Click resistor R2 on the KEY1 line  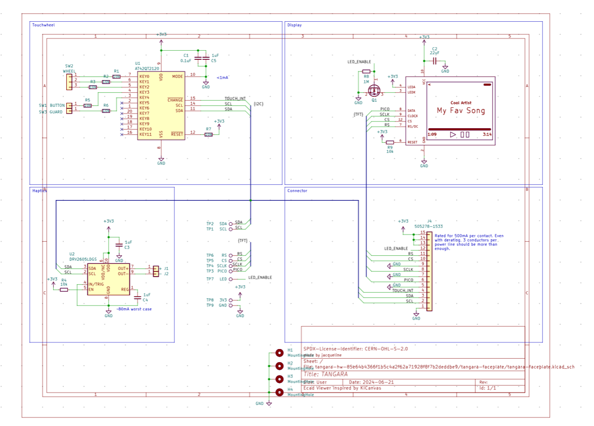click(106, 82)
